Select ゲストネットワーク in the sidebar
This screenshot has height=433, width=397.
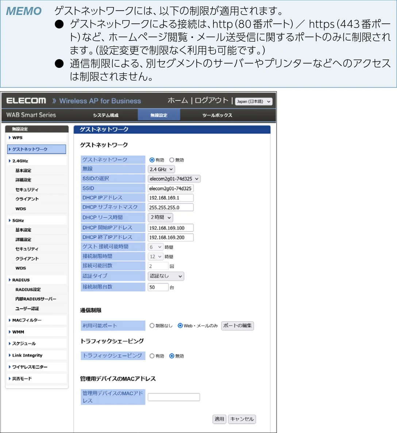[x=37, y=149]
